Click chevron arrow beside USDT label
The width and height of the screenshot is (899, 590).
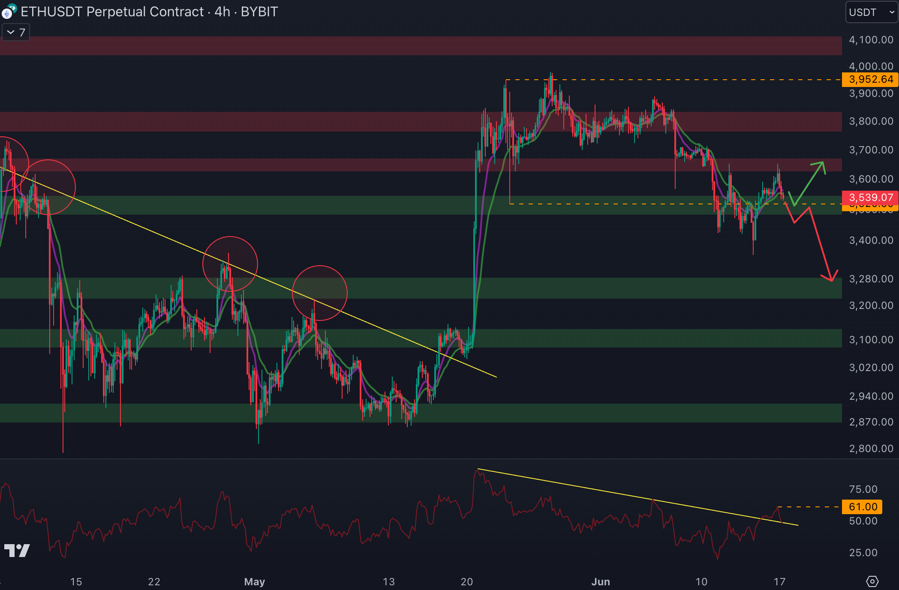pyautogui.click(x=892, y=12)
